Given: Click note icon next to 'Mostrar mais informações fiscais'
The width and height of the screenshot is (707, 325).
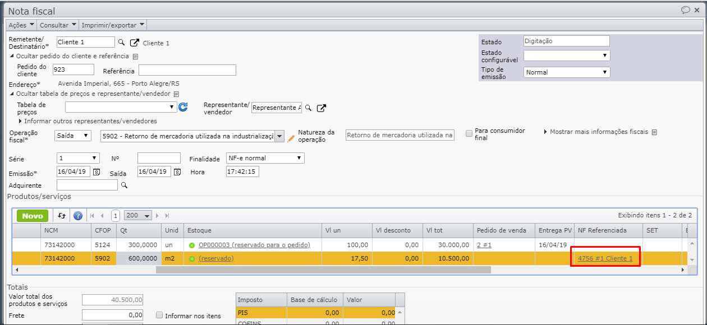Looking at the screenshot, I should (x=654, y=132).
